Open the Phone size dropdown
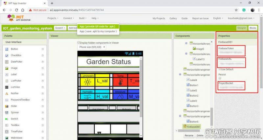 92,47
